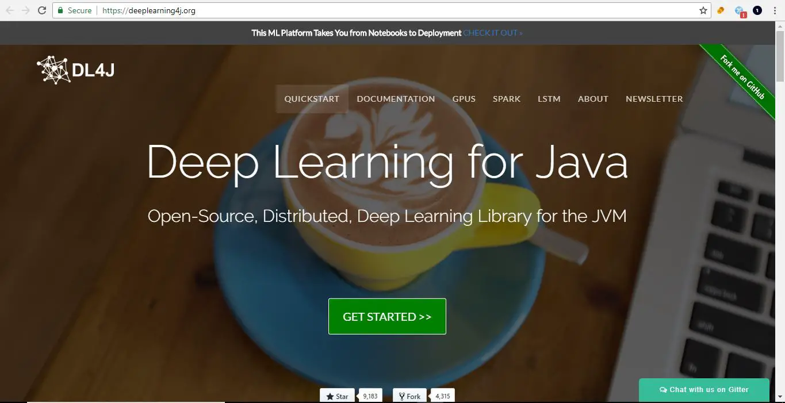
Task: Open NEWSLETTER nav link
Action: point(654,99)
